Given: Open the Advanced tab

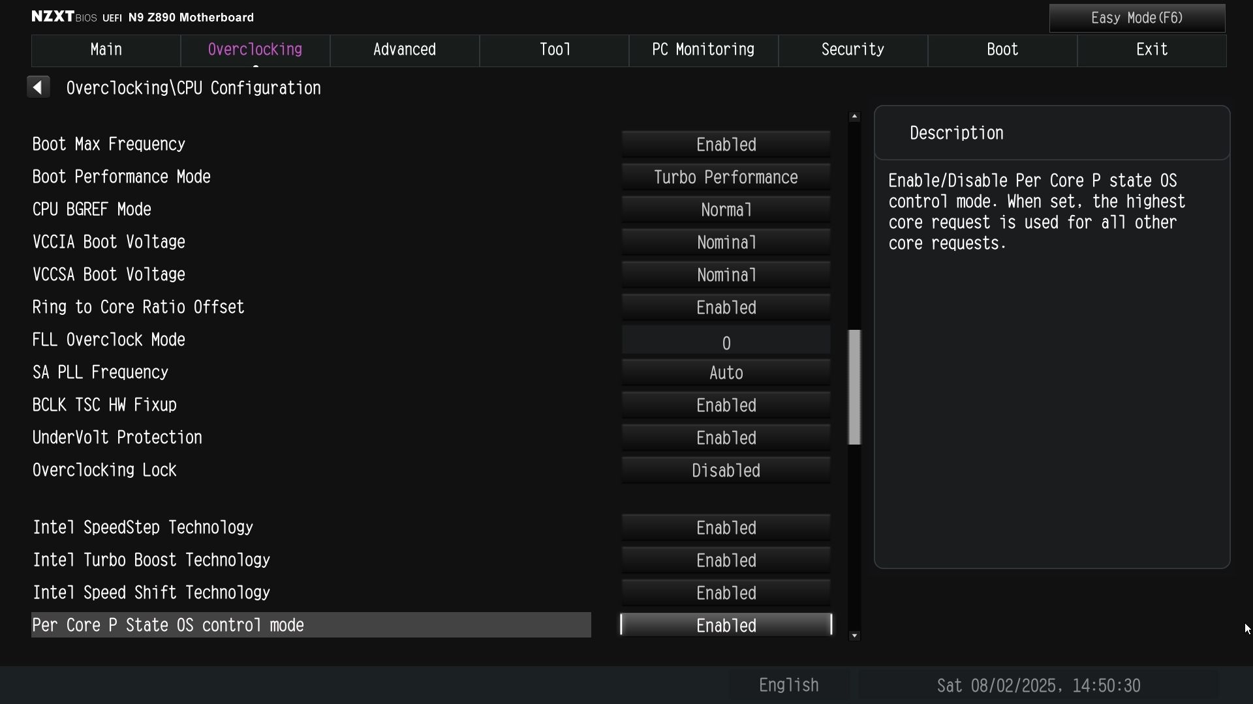Looking at the screenshot, I should tap(405, 50).
